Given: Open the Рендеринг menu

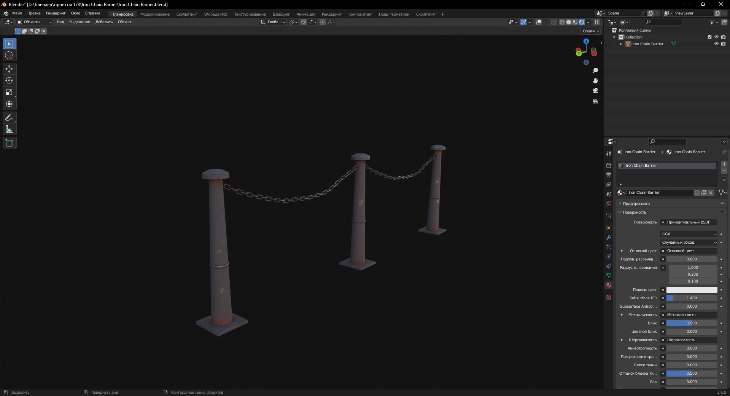Looking at the screenshot, I should tap(56, 13).
